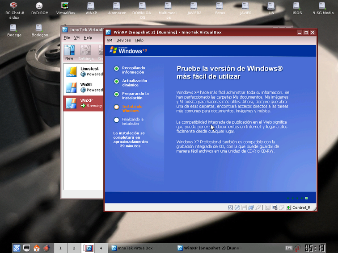
Task: Open the DOWNLOADS drive icon
Action: (142, 10)
